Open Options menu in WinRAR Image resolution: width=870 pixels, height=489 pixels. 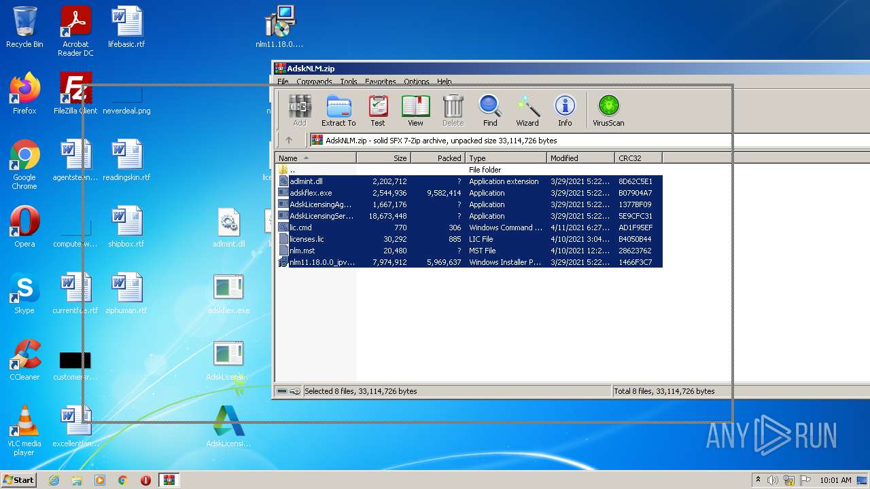[x=417, y=81]
